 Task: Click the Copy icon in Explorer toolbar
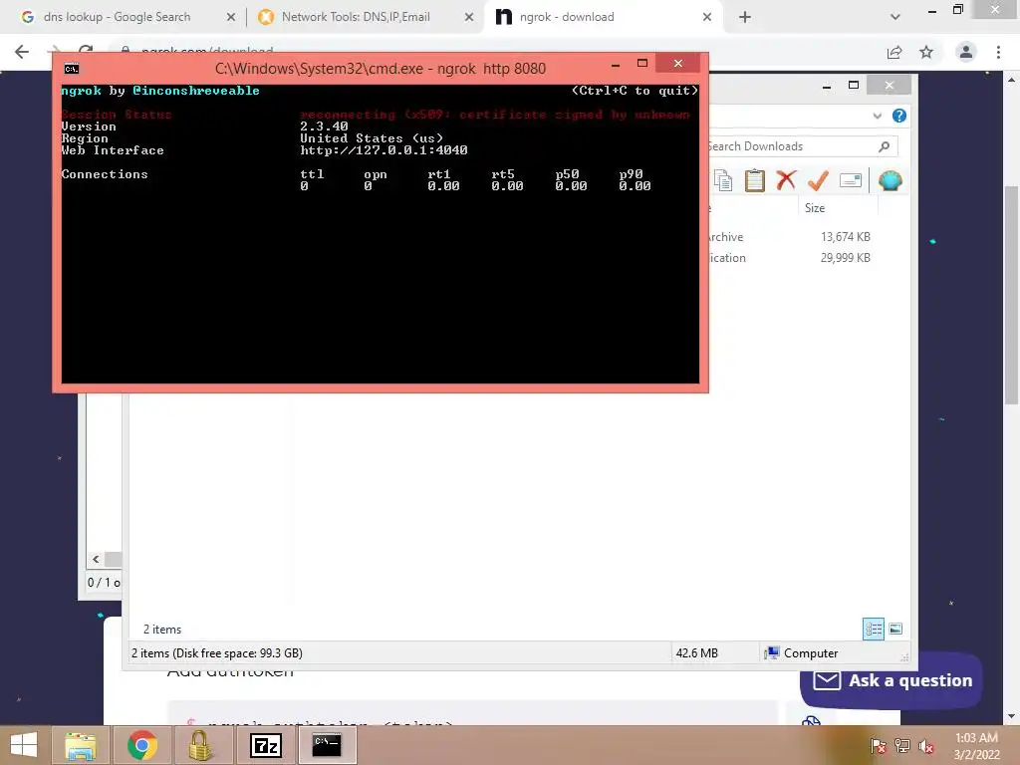click(723, 180)
